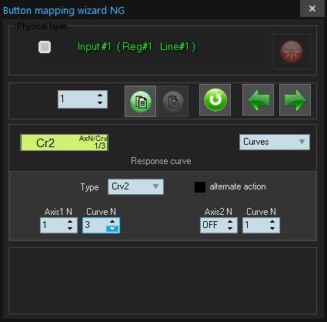This screenshot has height=322, width=327.
Task: Click the red spinner indicator icon
Action: click(292, 52)
